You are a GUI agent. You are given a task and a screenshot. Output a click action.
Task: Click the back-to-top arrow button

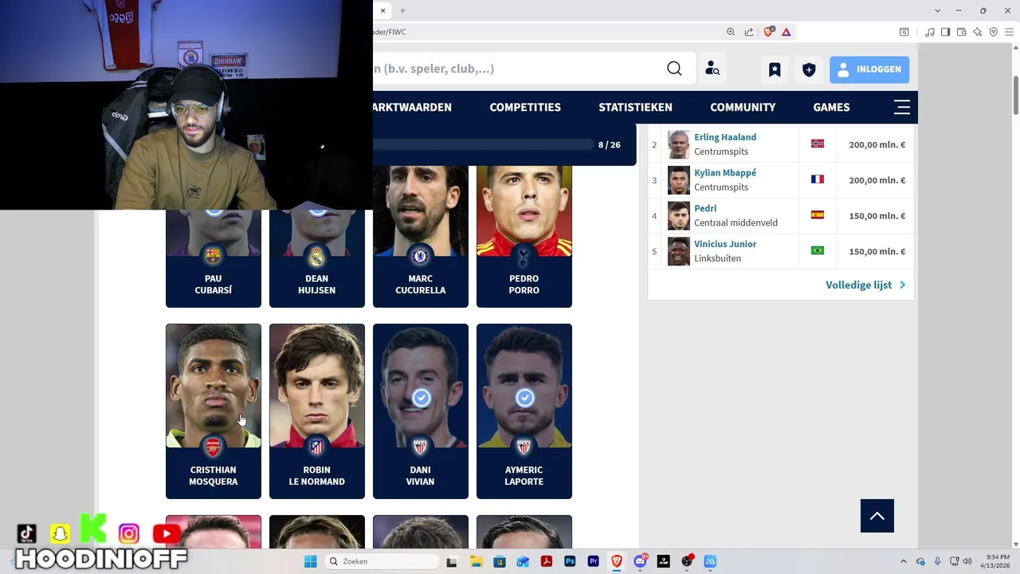click(x=877, y=516)
